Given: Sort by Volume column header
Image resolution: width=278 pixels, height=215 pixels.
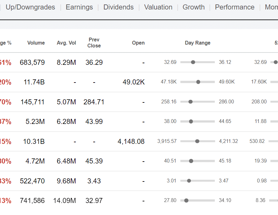Looking at the screenshot, I should (x=36, y=43).
